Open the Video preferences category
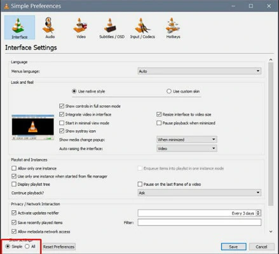The image size is (279, 254). click(81, 27)
